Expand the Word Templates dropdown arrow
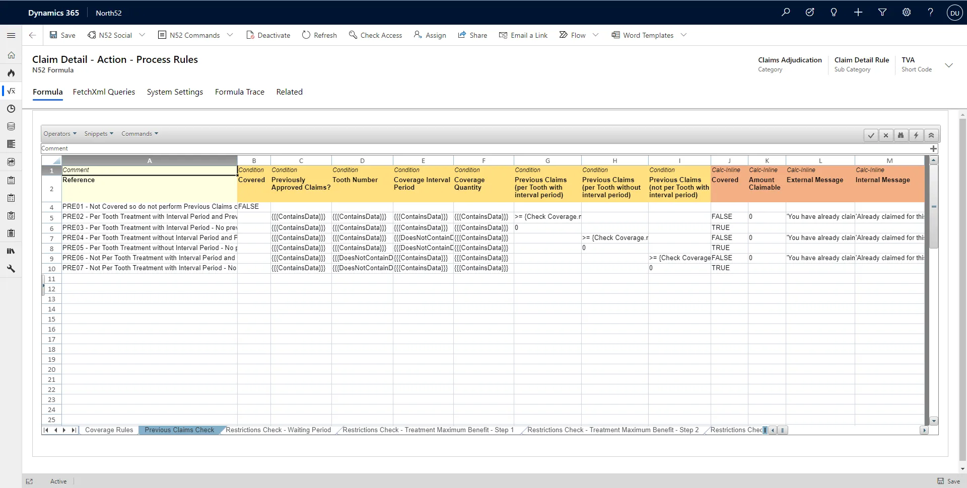The width and height of the screenshot is (967, 488). (x=683, y=35)
